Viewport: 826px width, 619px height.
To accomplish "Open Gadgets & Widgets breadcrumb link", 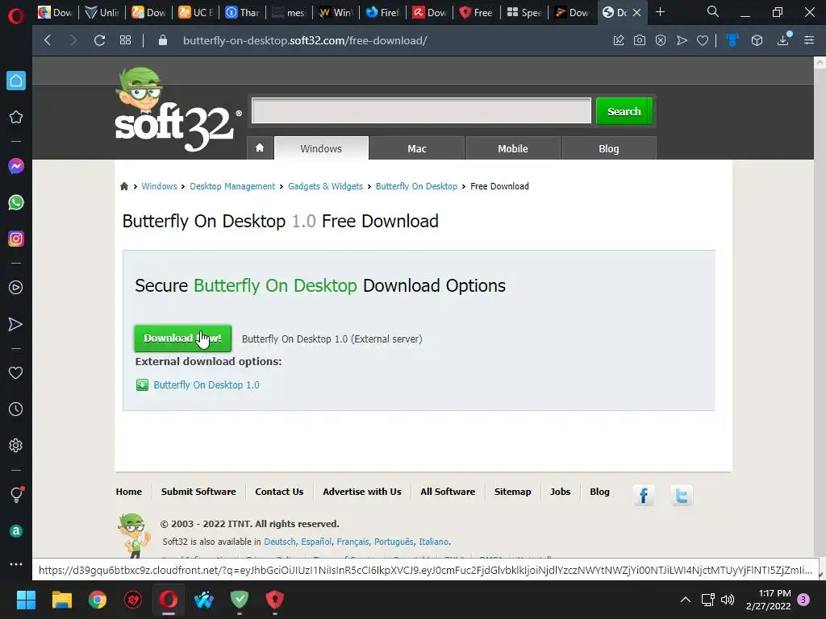I will [325, 186].
